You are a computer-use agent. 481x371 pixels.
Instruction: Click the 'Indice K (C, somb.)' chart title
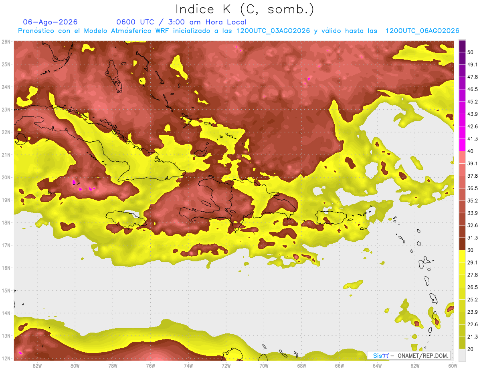click(x=245, y=9)
